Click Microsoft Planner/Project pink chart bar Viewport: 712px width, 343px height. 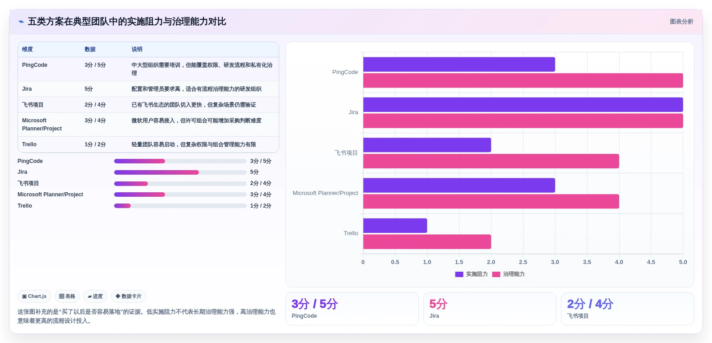[x=491, y=201]
